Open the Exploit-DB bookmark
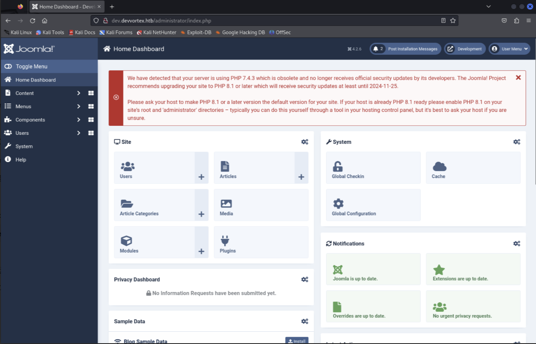This screenshot has width=536, height=344. coord(199,32)
